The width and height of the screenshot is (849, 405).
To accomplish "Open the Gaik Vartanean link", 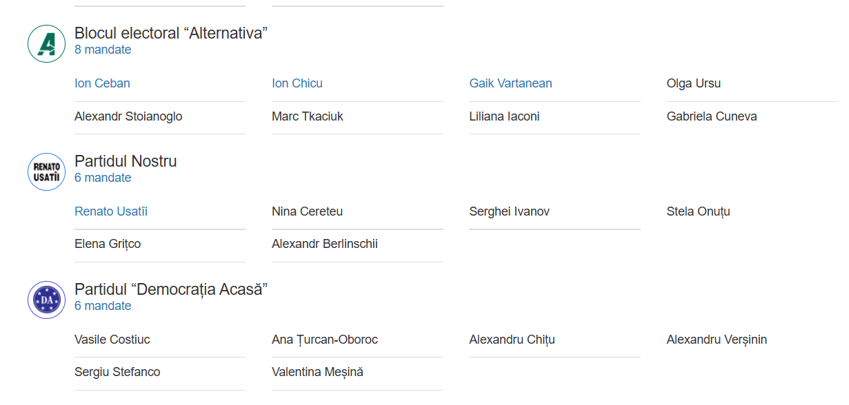I will [510, 83].
